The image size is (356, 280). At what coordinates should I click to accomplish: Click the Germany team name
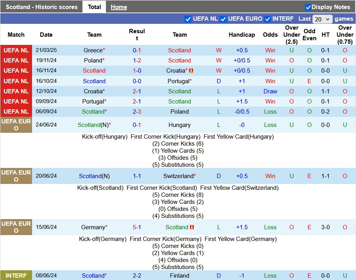pyautogui.click(x=93, y=227)
